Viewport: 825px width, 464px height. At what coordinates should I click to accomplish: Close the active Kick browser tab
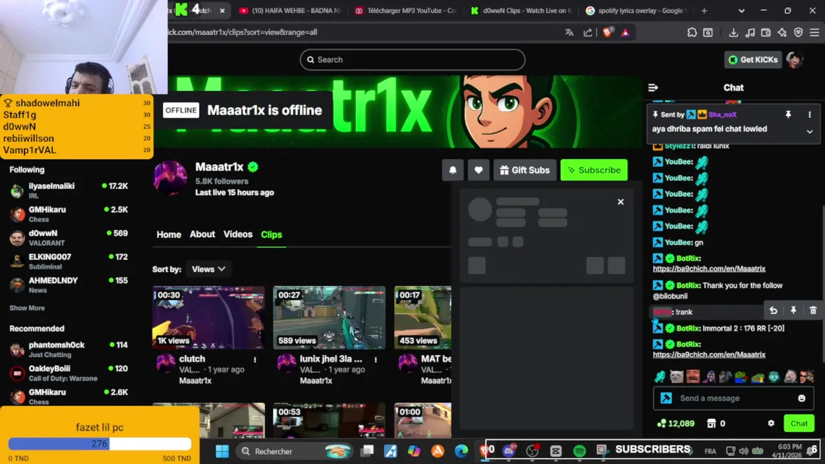pyautogui.click(x=222, y=10)
